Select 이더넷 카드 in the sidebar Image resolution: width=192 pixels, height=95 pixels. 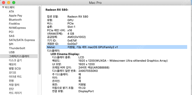coord(15,77)
